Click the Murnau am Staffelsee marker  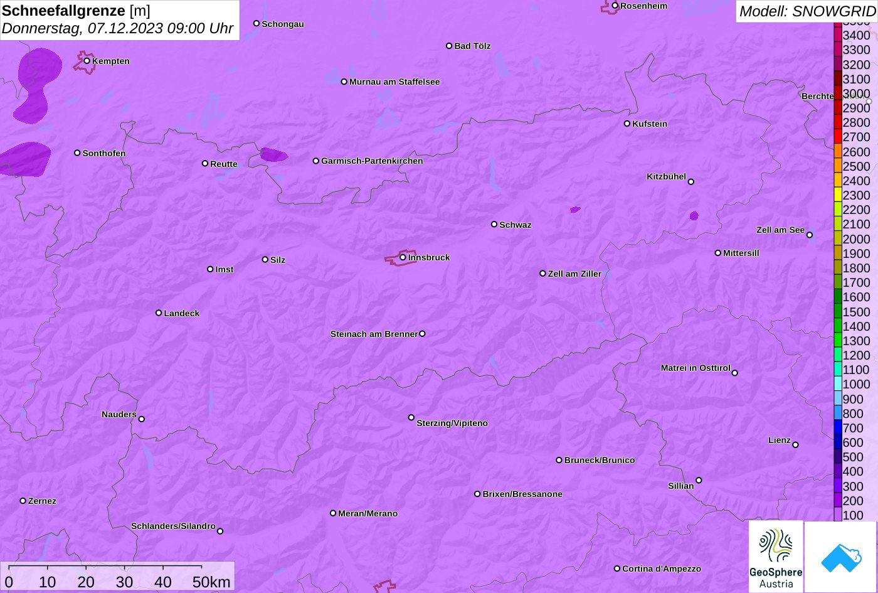[x=344, y=82]
